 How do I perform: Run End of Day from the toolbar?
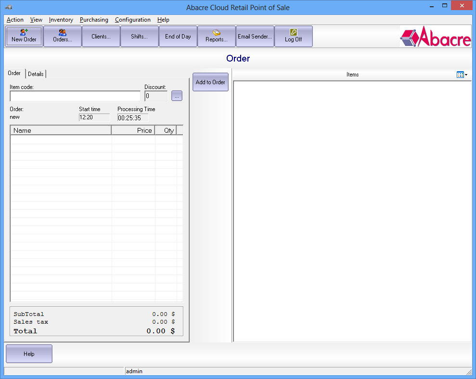pyautogui.click(x=178, y=36)
